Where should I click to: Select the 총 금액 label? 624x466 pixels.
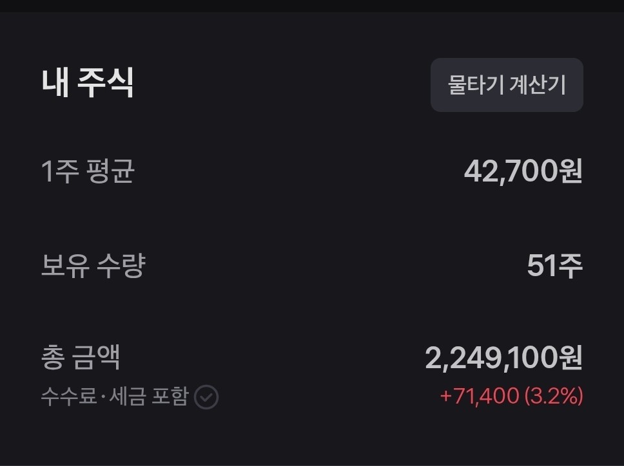click(81, 357)
